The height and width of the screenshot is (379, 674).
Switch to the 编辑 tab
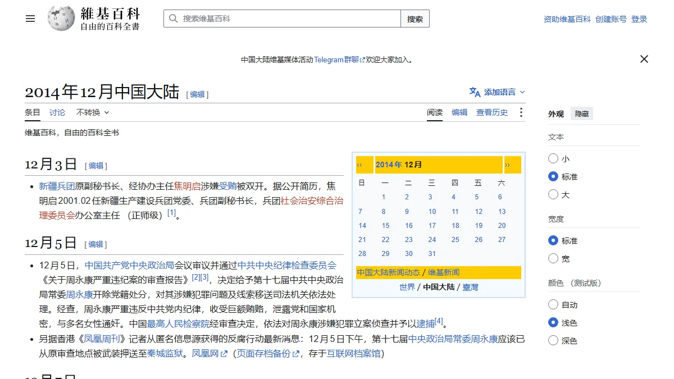[459, 112]
